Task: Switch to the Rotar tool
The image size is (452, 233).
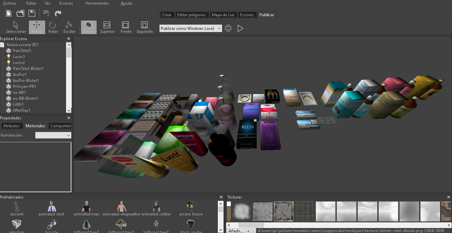Action: click(53, 27)
